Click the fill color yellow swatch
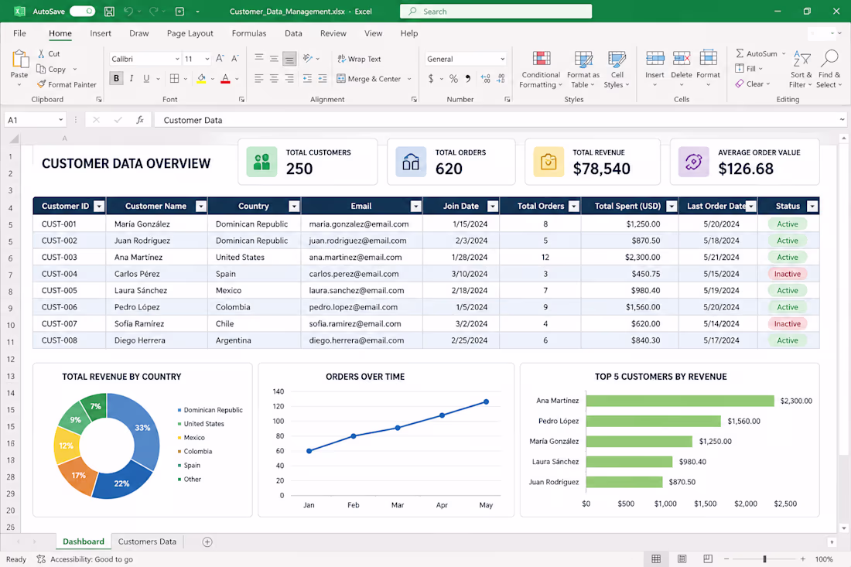Viewport: 851px width, 567px height. 201,79
